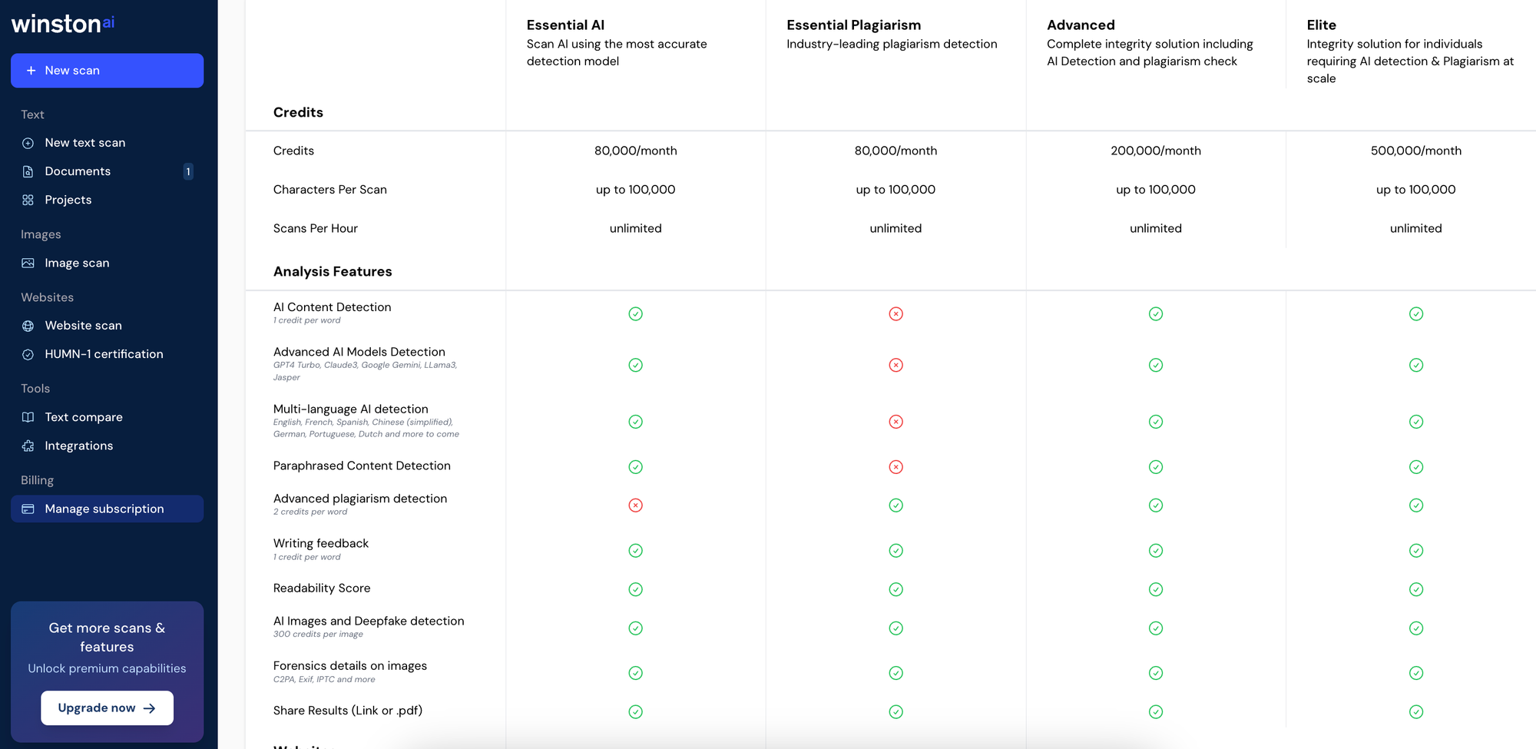Screen dimensions: 1536x749
Task: Click the Essential AI 80,000/month credits value
Action: point(636,151)
